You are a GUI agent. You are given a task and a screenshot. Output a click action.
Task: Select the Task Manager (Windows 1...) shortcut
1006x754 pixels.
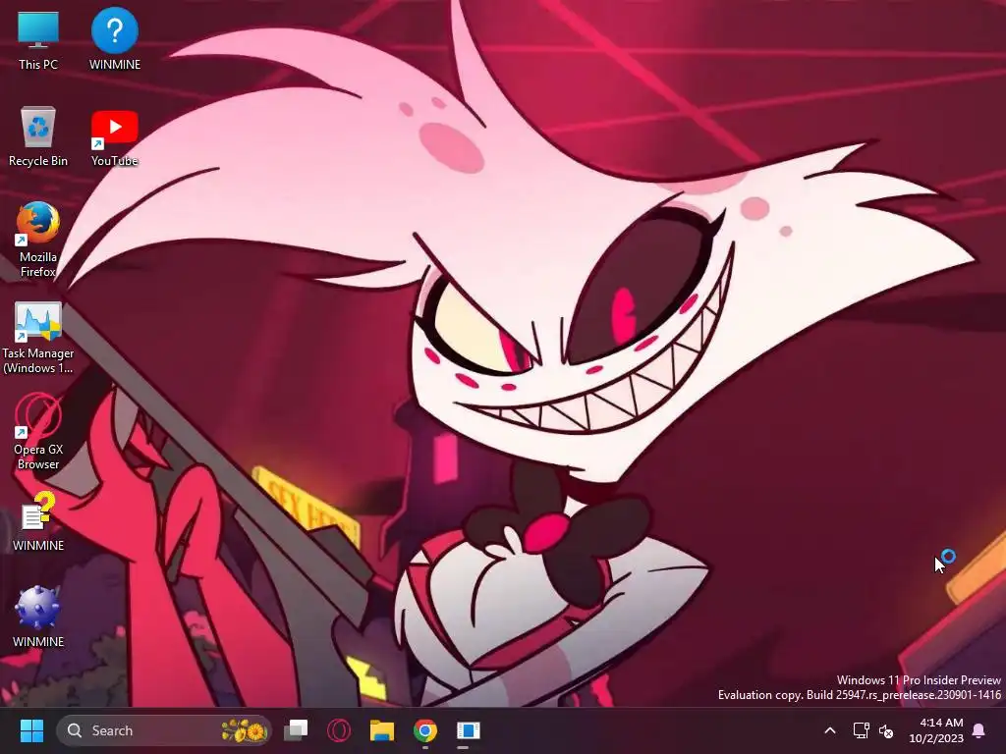pyautogui.click(x=38, y=338)
